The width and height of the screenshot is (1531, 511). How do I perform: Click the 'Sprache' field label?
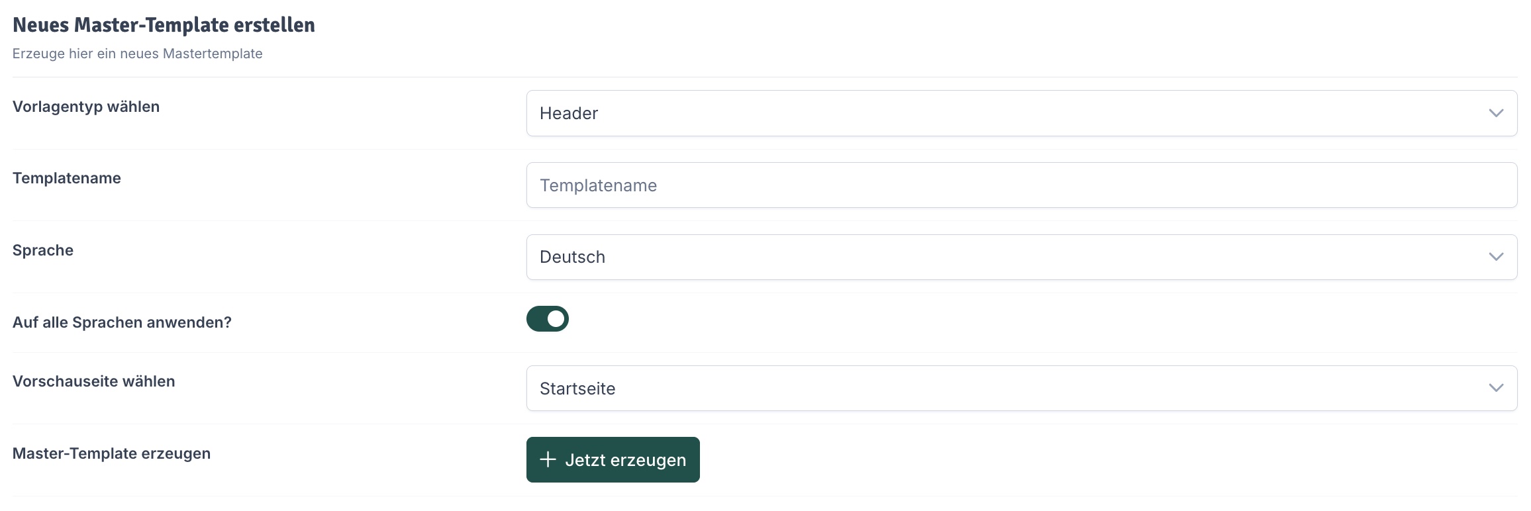(x=43, y=250)
